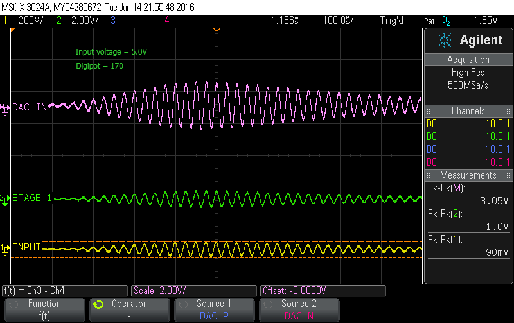
Task: Click the Pk-Pk(M) 3.05V measurement
Action: tap(468, 195)
